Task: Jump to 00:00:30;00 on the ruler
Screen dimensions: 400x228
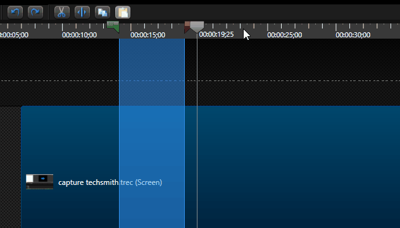Action: pyautogui.click(x=353, y=35)
